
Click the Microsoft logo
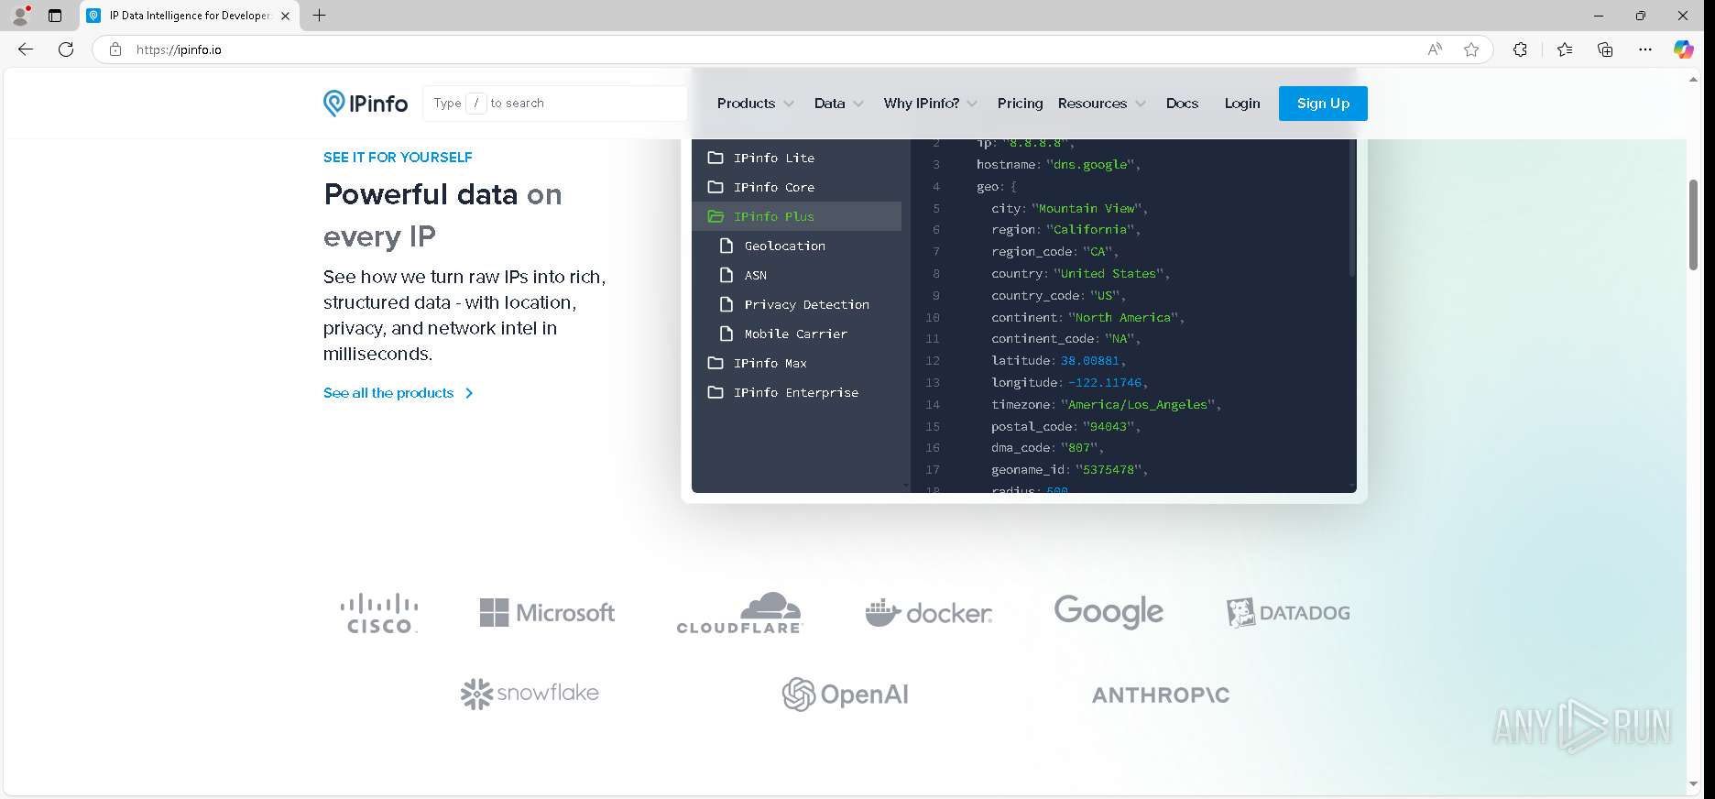click(x=547, y=612)
